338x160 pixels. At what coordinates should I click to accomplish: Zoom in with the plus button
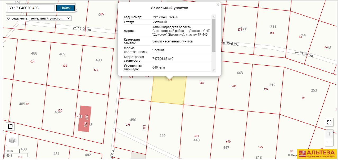point(329,134)
